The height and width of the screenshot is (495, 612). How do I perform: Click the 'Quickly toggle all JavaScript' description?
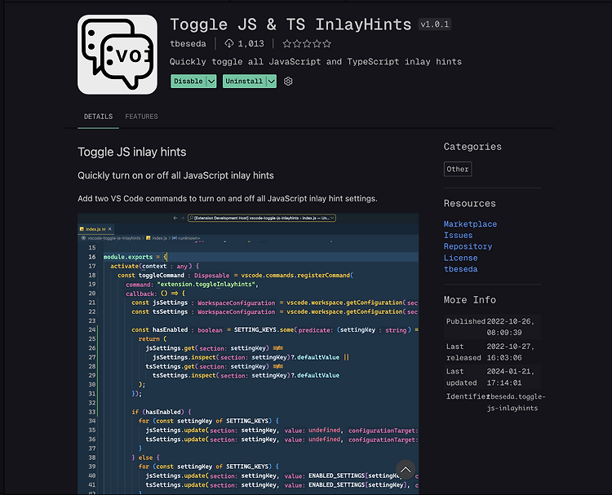point(315,62)
